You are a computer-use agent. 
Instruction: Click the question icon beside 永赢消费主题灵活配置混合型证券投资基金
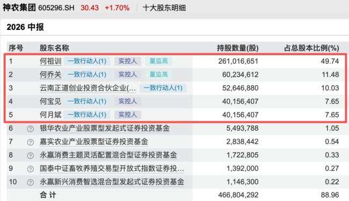point(30,155)
